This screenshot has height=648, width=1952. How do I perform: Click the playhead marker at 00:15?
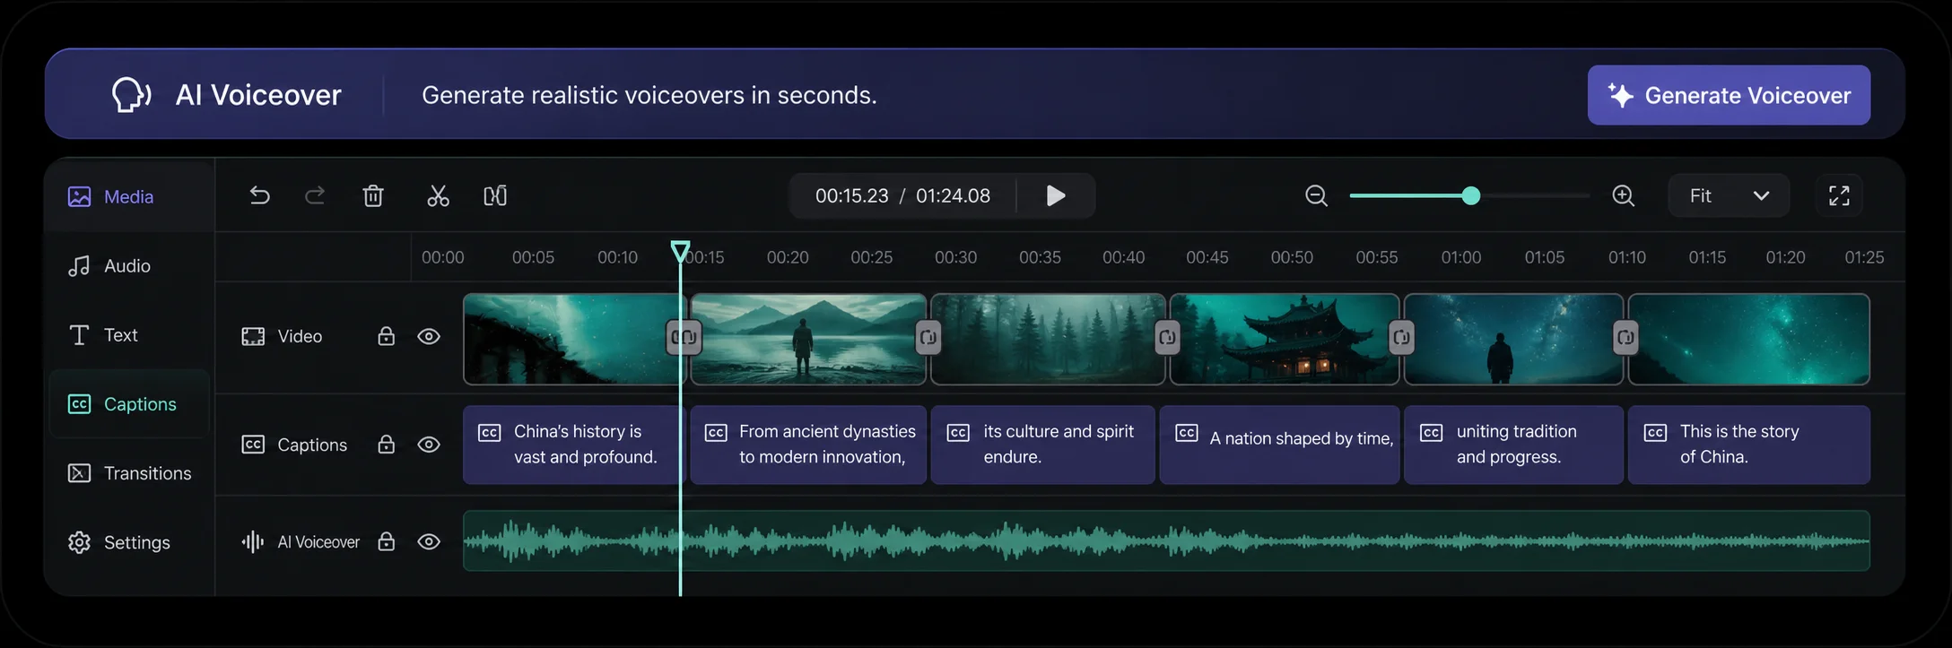coord(681,251)
